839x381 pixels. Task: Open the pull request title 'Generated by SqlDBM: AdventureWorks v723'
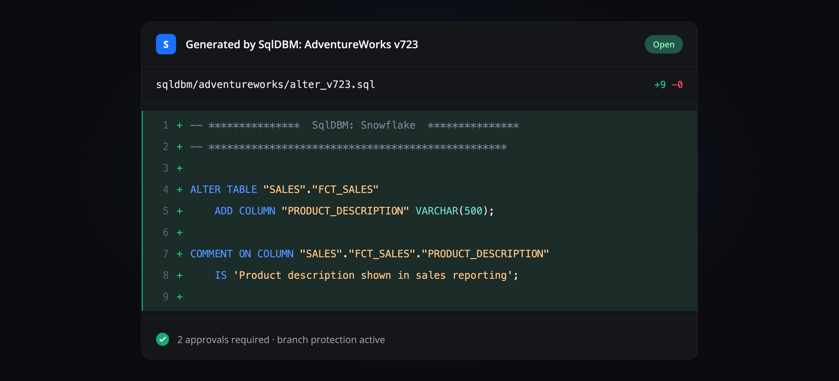[302, 44]
